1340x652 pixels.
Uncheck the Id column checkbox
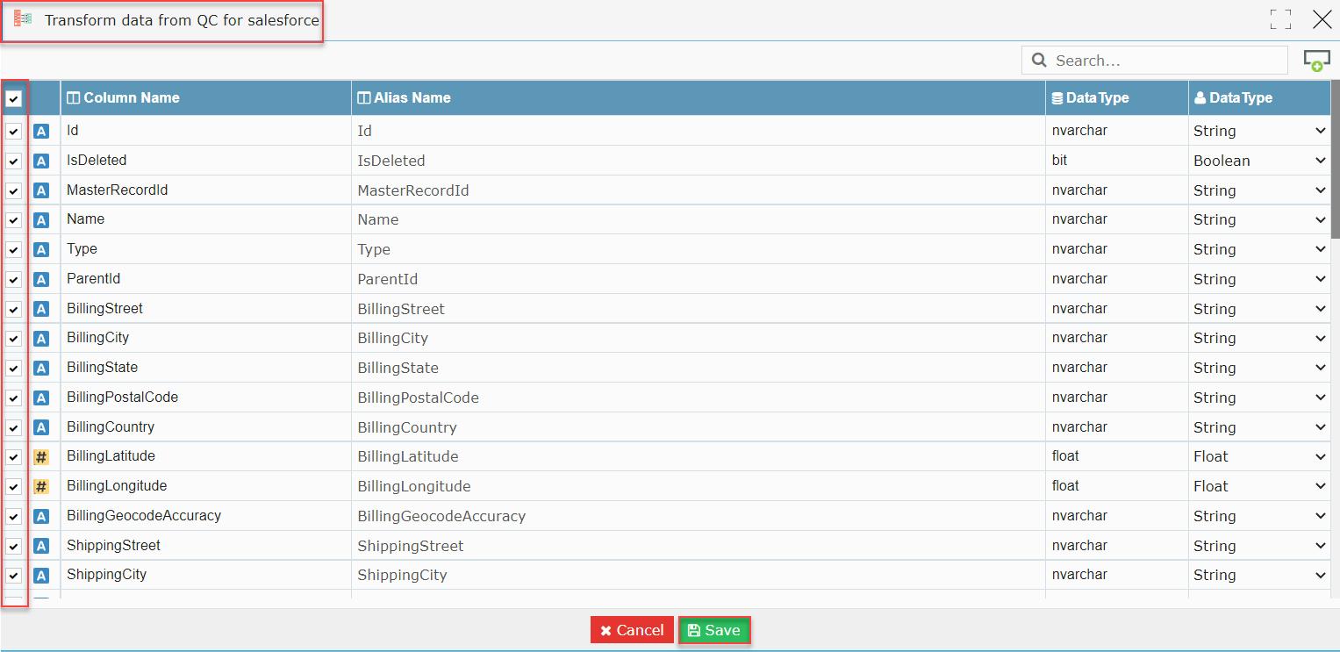tap(14, 132)
